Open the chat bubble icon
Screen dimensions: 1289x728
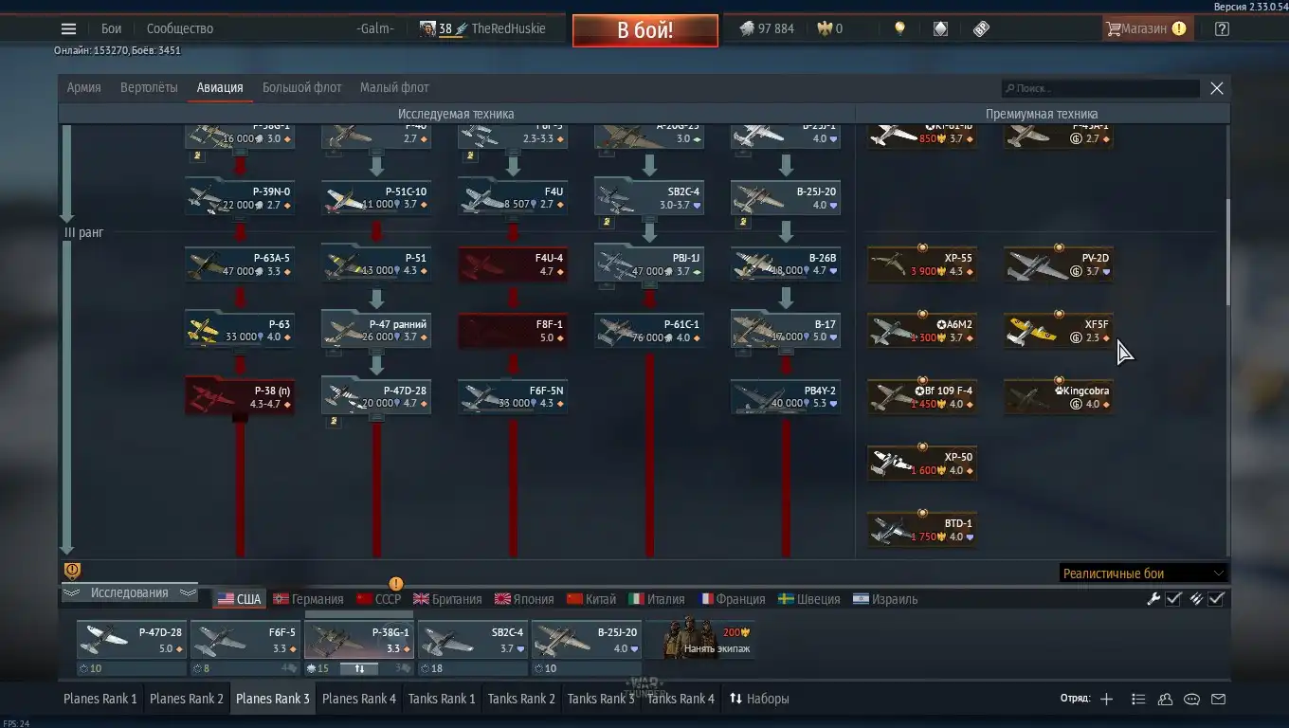coord(1191,699)
